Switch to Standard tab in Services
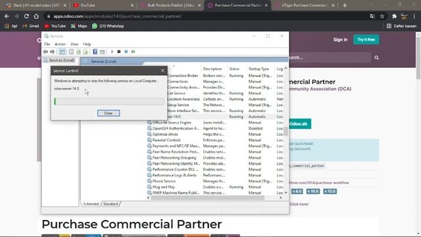 click(x=111, y=204)
